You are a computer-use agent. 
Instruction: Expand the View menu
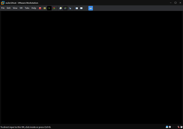[15, 8]
